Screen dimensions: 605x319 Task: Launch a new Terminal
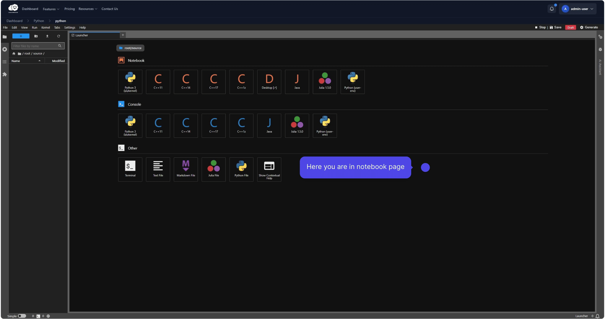(x=130, y=170)
